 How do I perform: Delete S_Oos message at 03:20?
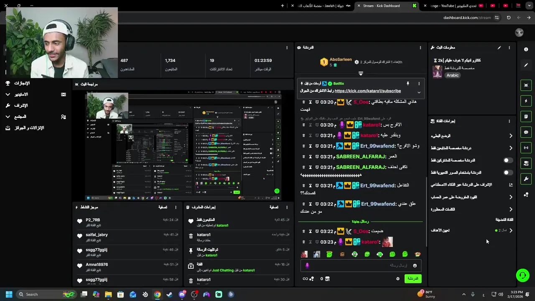(304, 102)
